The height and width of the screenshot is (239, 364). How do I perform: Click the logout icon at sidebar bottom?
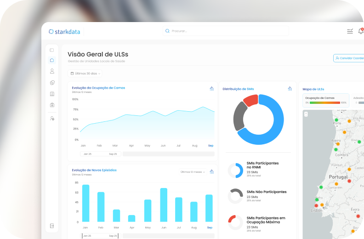(x=52, y=226)
